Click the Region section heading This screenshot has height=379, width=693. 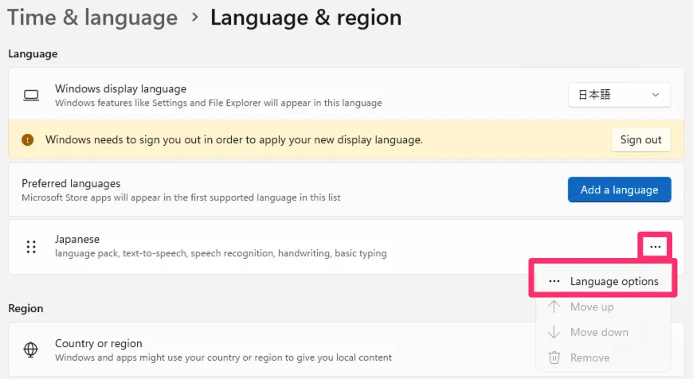point(25,308)
